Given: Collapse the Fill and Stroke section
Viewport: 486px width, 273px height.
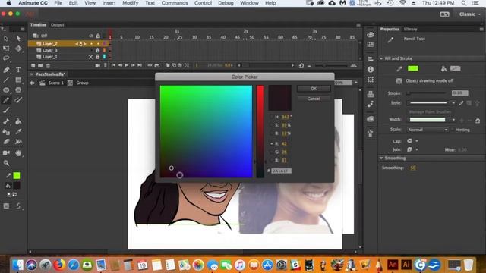Looking at the screenshot, I should click(x=381, y=58).
